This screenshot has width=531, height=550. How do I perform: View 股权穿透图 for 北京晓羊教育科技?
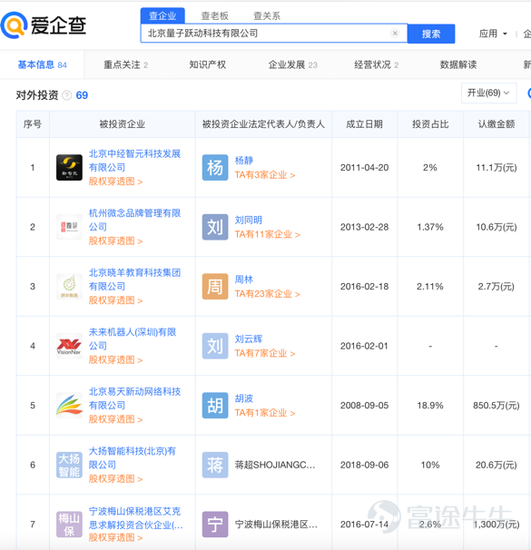pos(115,300)
